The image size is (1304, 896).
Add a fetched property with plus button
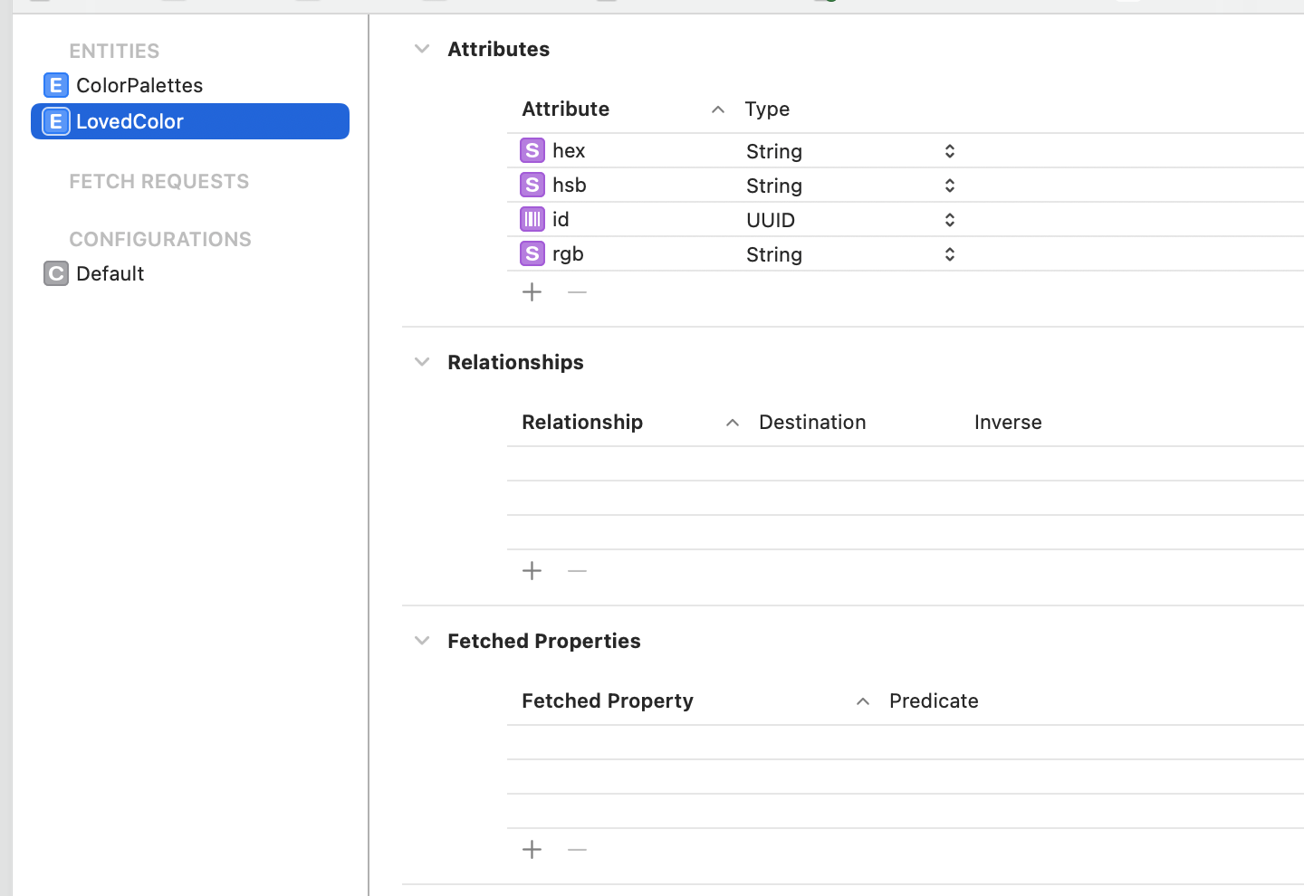(x=532, y=849)
